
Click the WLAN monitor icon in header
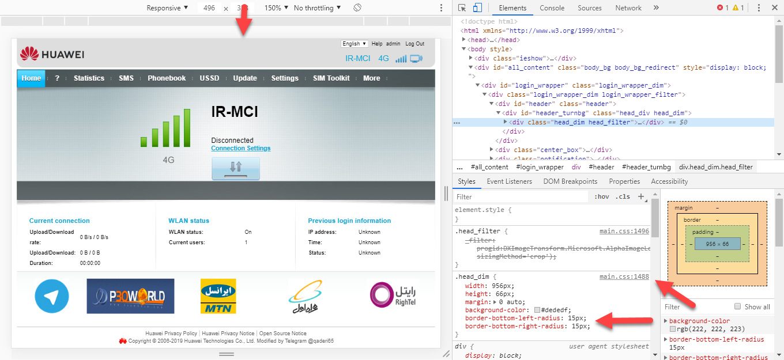(x=416, y=58)
